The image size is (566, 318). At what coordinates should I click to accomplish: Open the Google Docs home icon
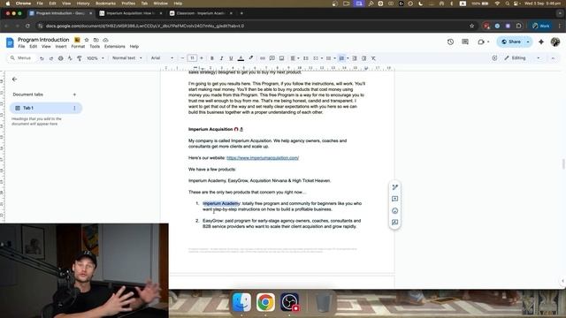click(10, 42)
